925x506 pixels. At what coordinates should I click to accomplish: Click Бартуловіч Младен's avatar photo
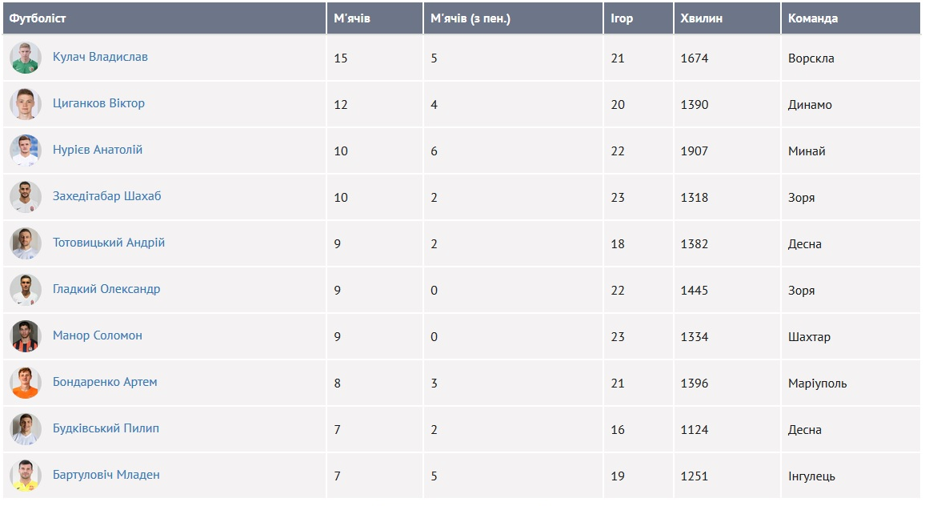(x=26, y=476)
